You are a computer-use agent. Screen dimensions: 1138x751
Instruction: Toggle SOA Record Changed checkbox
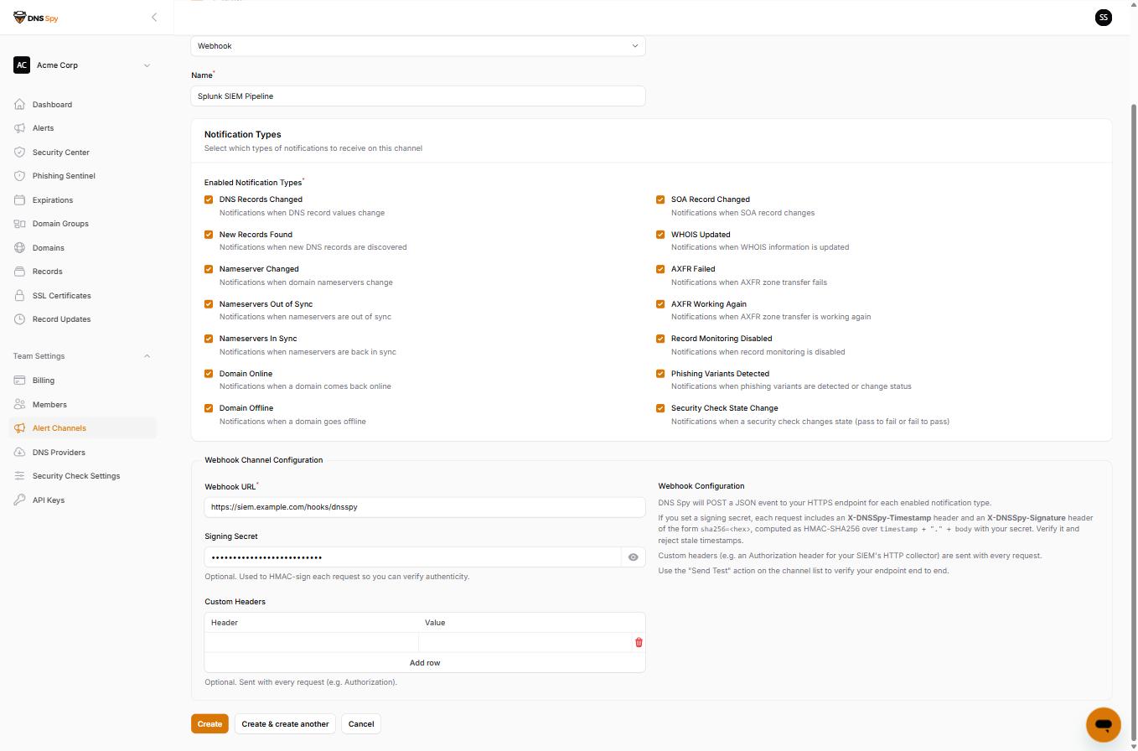660,199
